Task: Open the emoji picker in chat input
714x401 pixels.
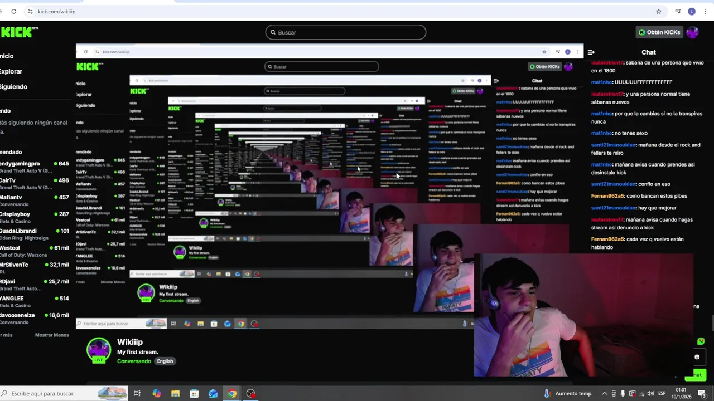Action: point(697,357)
